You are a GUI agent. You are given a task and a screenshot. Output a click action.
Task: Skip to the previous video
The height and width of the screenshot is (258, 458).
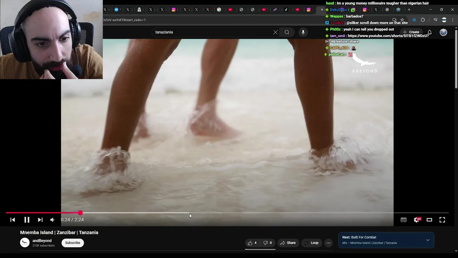[13, 220]
